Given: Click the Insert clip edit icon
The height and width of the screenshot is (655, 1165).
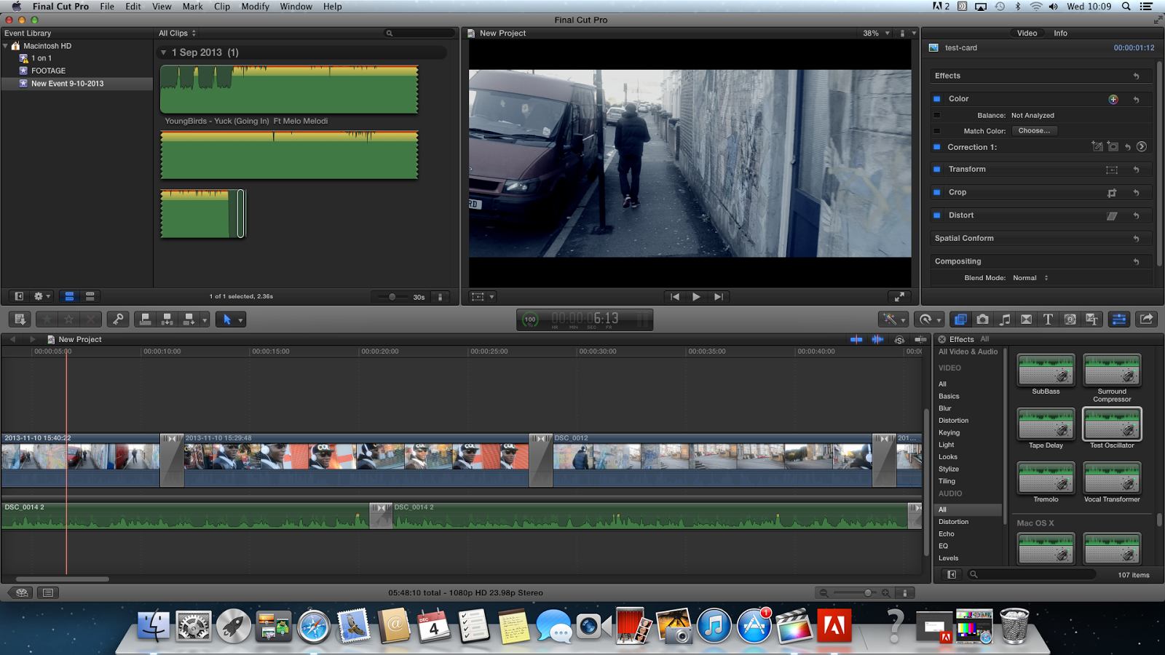Looking at the screenshot, I should coord(167,319).
